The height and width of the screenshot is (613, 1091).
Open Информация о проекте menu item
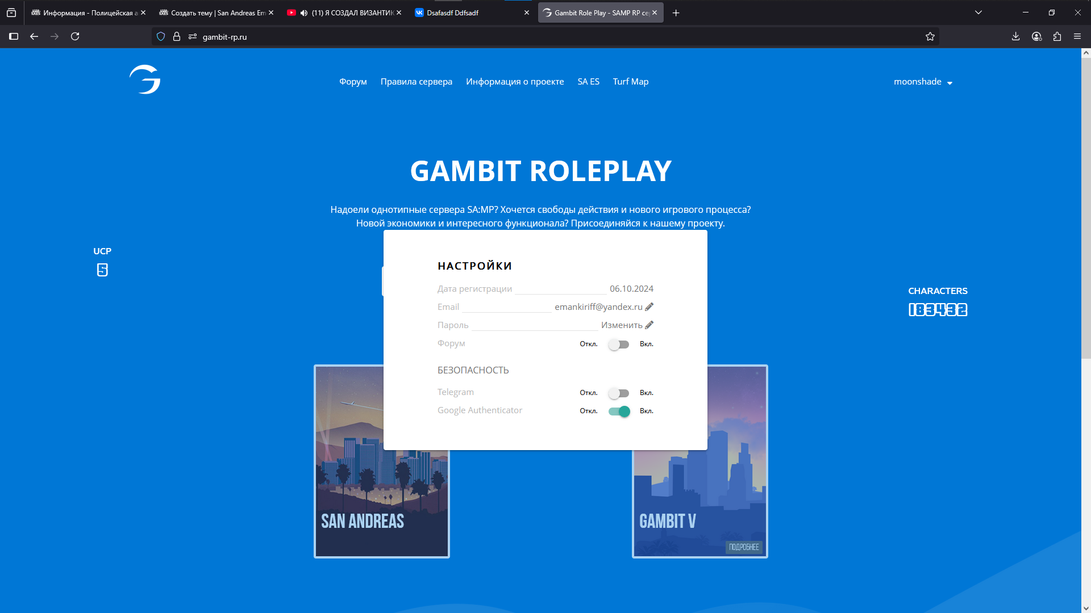point(515,82)
